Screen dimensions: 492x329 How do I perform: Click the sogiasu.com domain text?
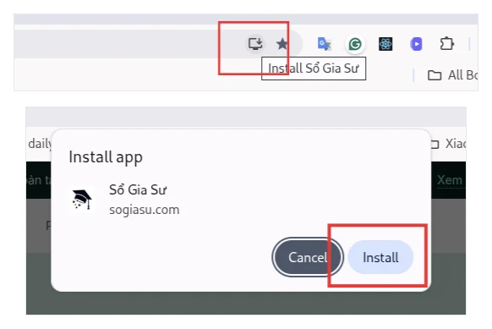(x=144, y=210)
